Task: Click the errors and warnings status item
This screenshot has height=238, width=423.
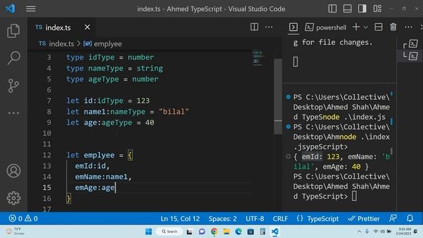Action: [x=23, y=218]
